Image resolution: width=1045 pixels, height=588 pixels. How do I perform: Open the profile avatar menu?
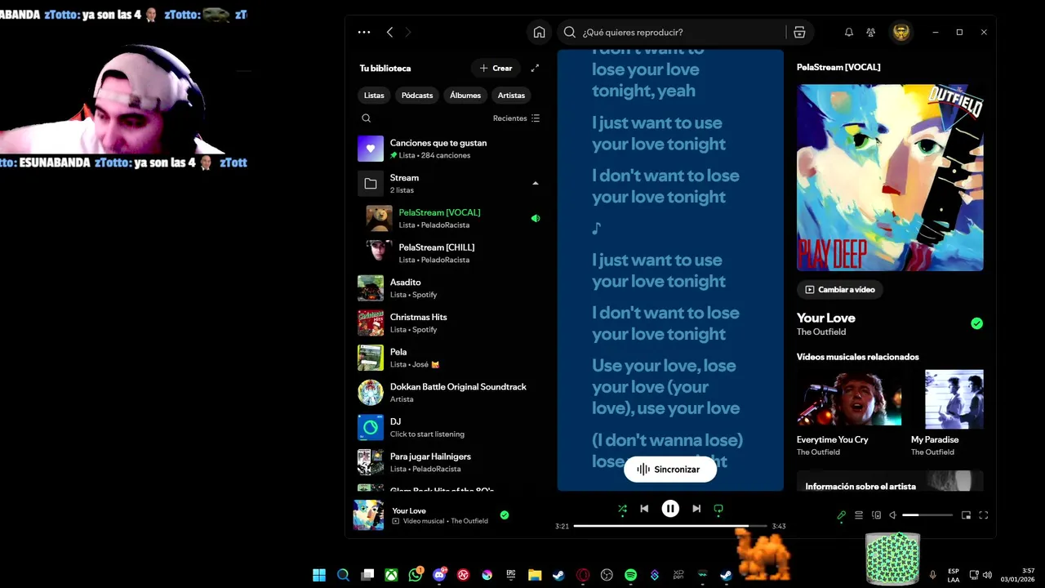(901, 32)
